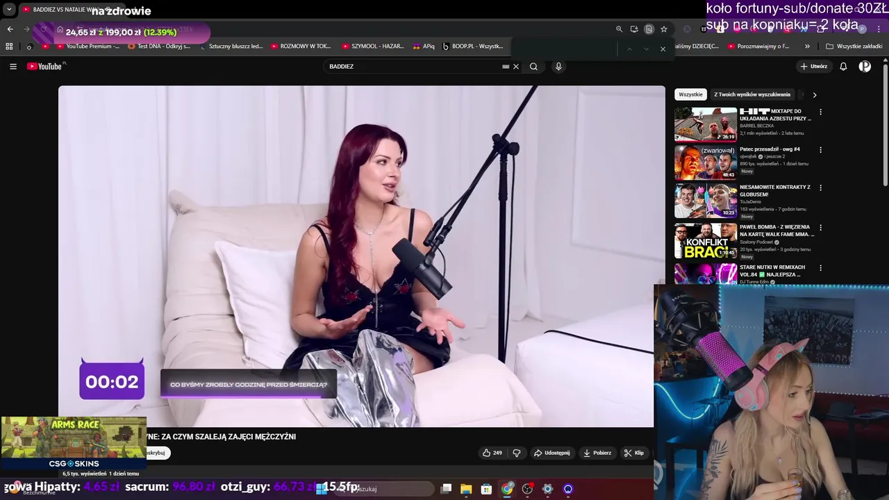
Task: Expand more filter chips with right arrow
Action: (815, 94)
